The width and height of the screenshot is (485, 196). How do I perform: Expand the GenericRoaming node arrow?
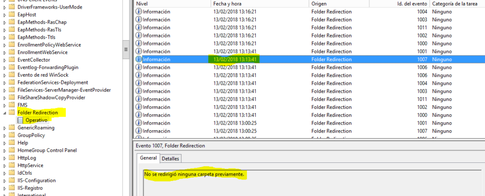5,128
